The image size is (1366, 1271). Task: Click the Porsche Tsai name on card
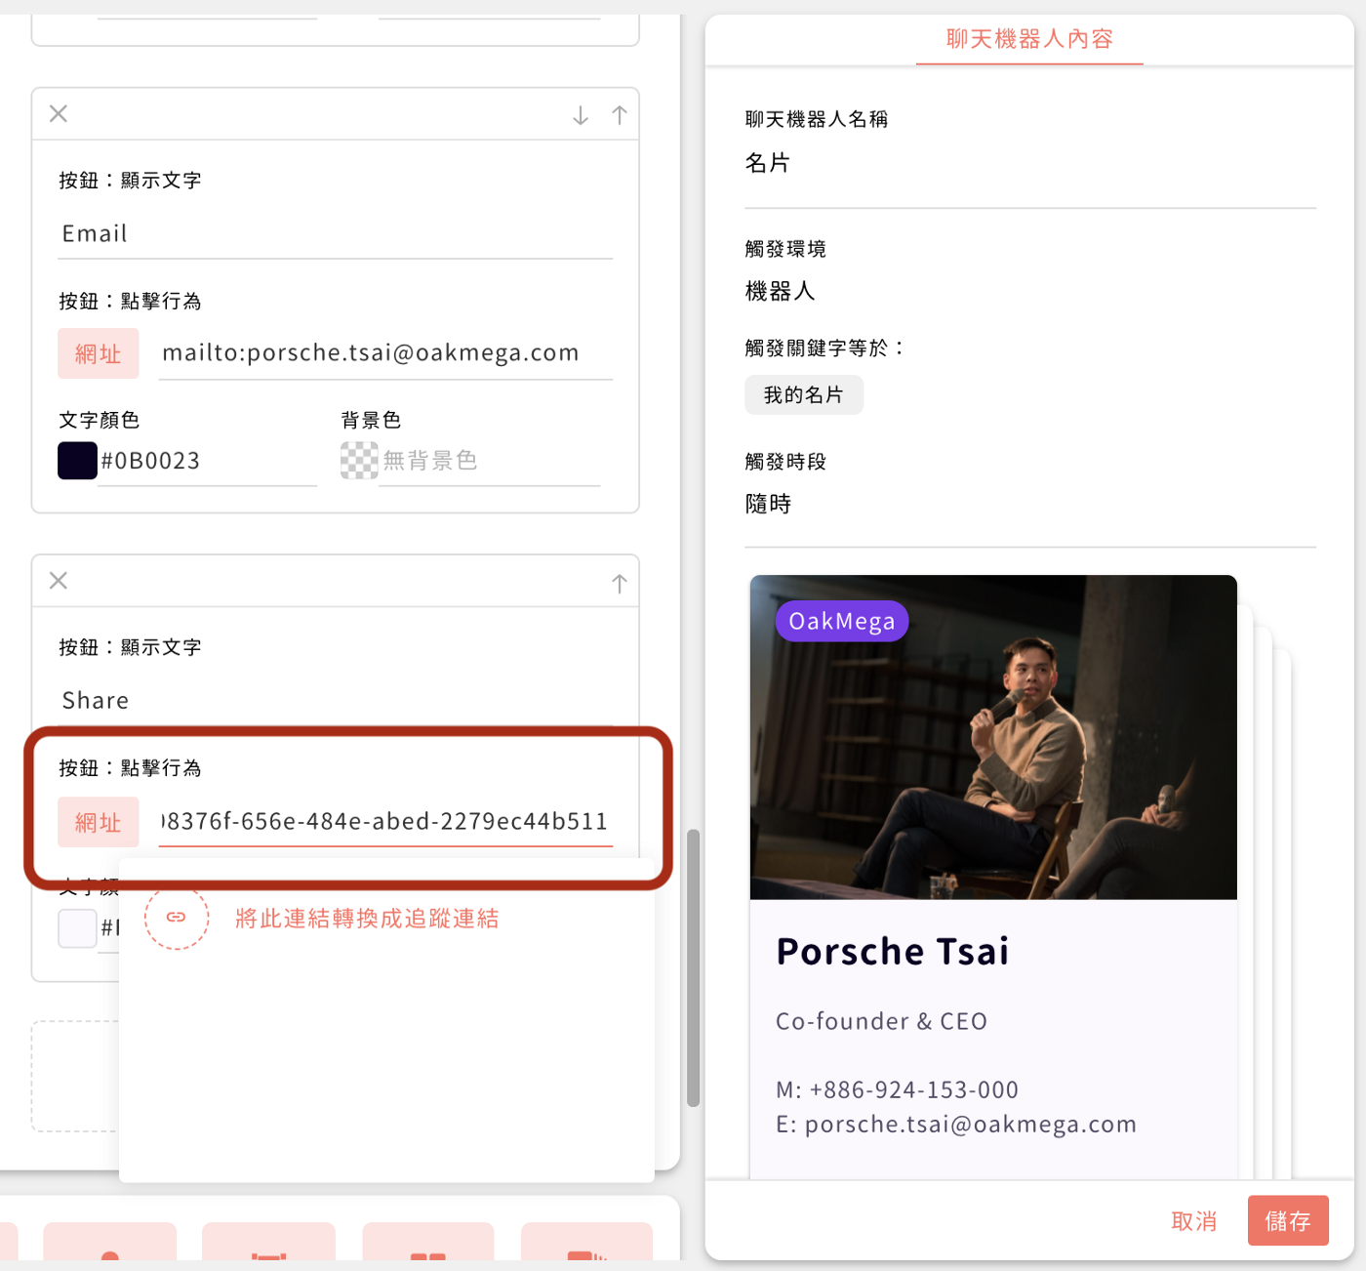[893, 951]
